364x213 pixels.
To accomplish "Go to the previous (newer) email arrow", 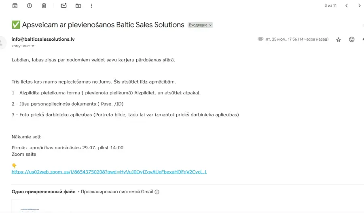I will [x=346, y=6].
